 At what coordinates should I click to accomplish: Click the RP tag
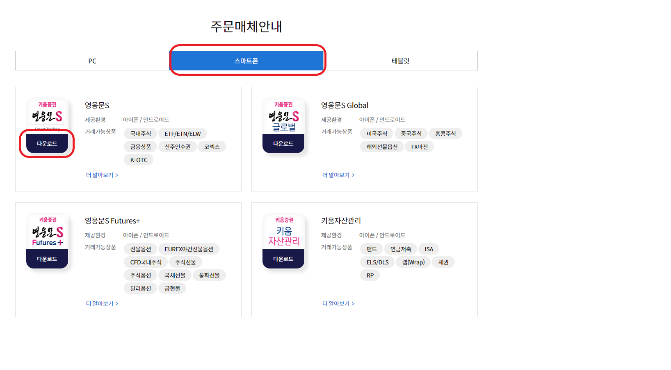coord(370,275)
